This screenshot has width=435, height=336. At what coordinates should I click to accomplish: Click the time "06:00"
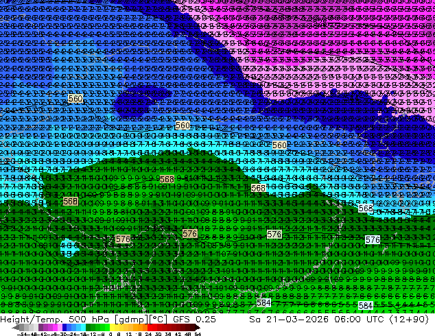tap(347, 320)
